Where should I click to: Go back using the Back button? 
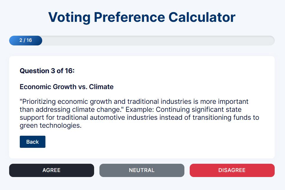point(32,142)
